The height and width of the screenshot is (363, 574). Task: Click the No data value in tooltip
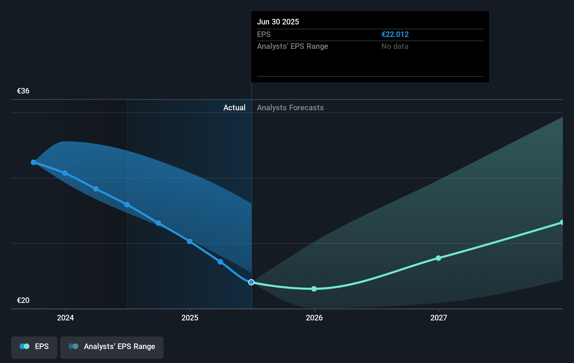[395, 46]
